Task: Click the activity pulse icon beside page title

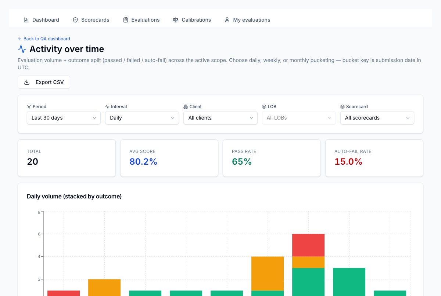Action: point(22,49)
